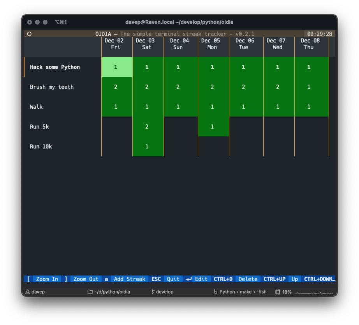Click the user icon beside davep
359x325 pixels.
point(27,292)
